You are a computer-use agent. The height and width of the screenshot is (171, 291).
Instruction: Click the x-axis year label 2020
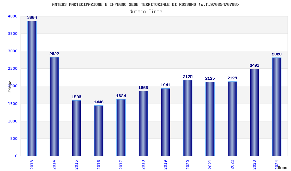188,165
